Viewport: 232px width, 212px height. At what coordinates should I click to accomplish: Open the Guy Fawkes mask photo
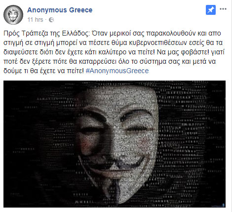coord(115,144)
